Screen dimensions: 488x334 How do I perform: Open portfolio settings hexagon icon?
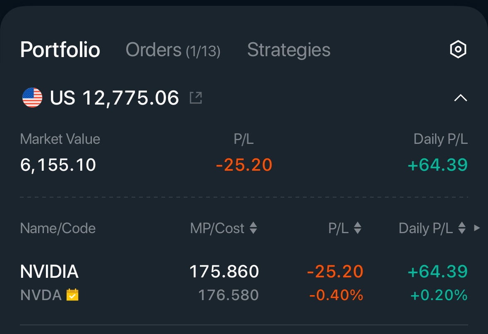point(458,49)
